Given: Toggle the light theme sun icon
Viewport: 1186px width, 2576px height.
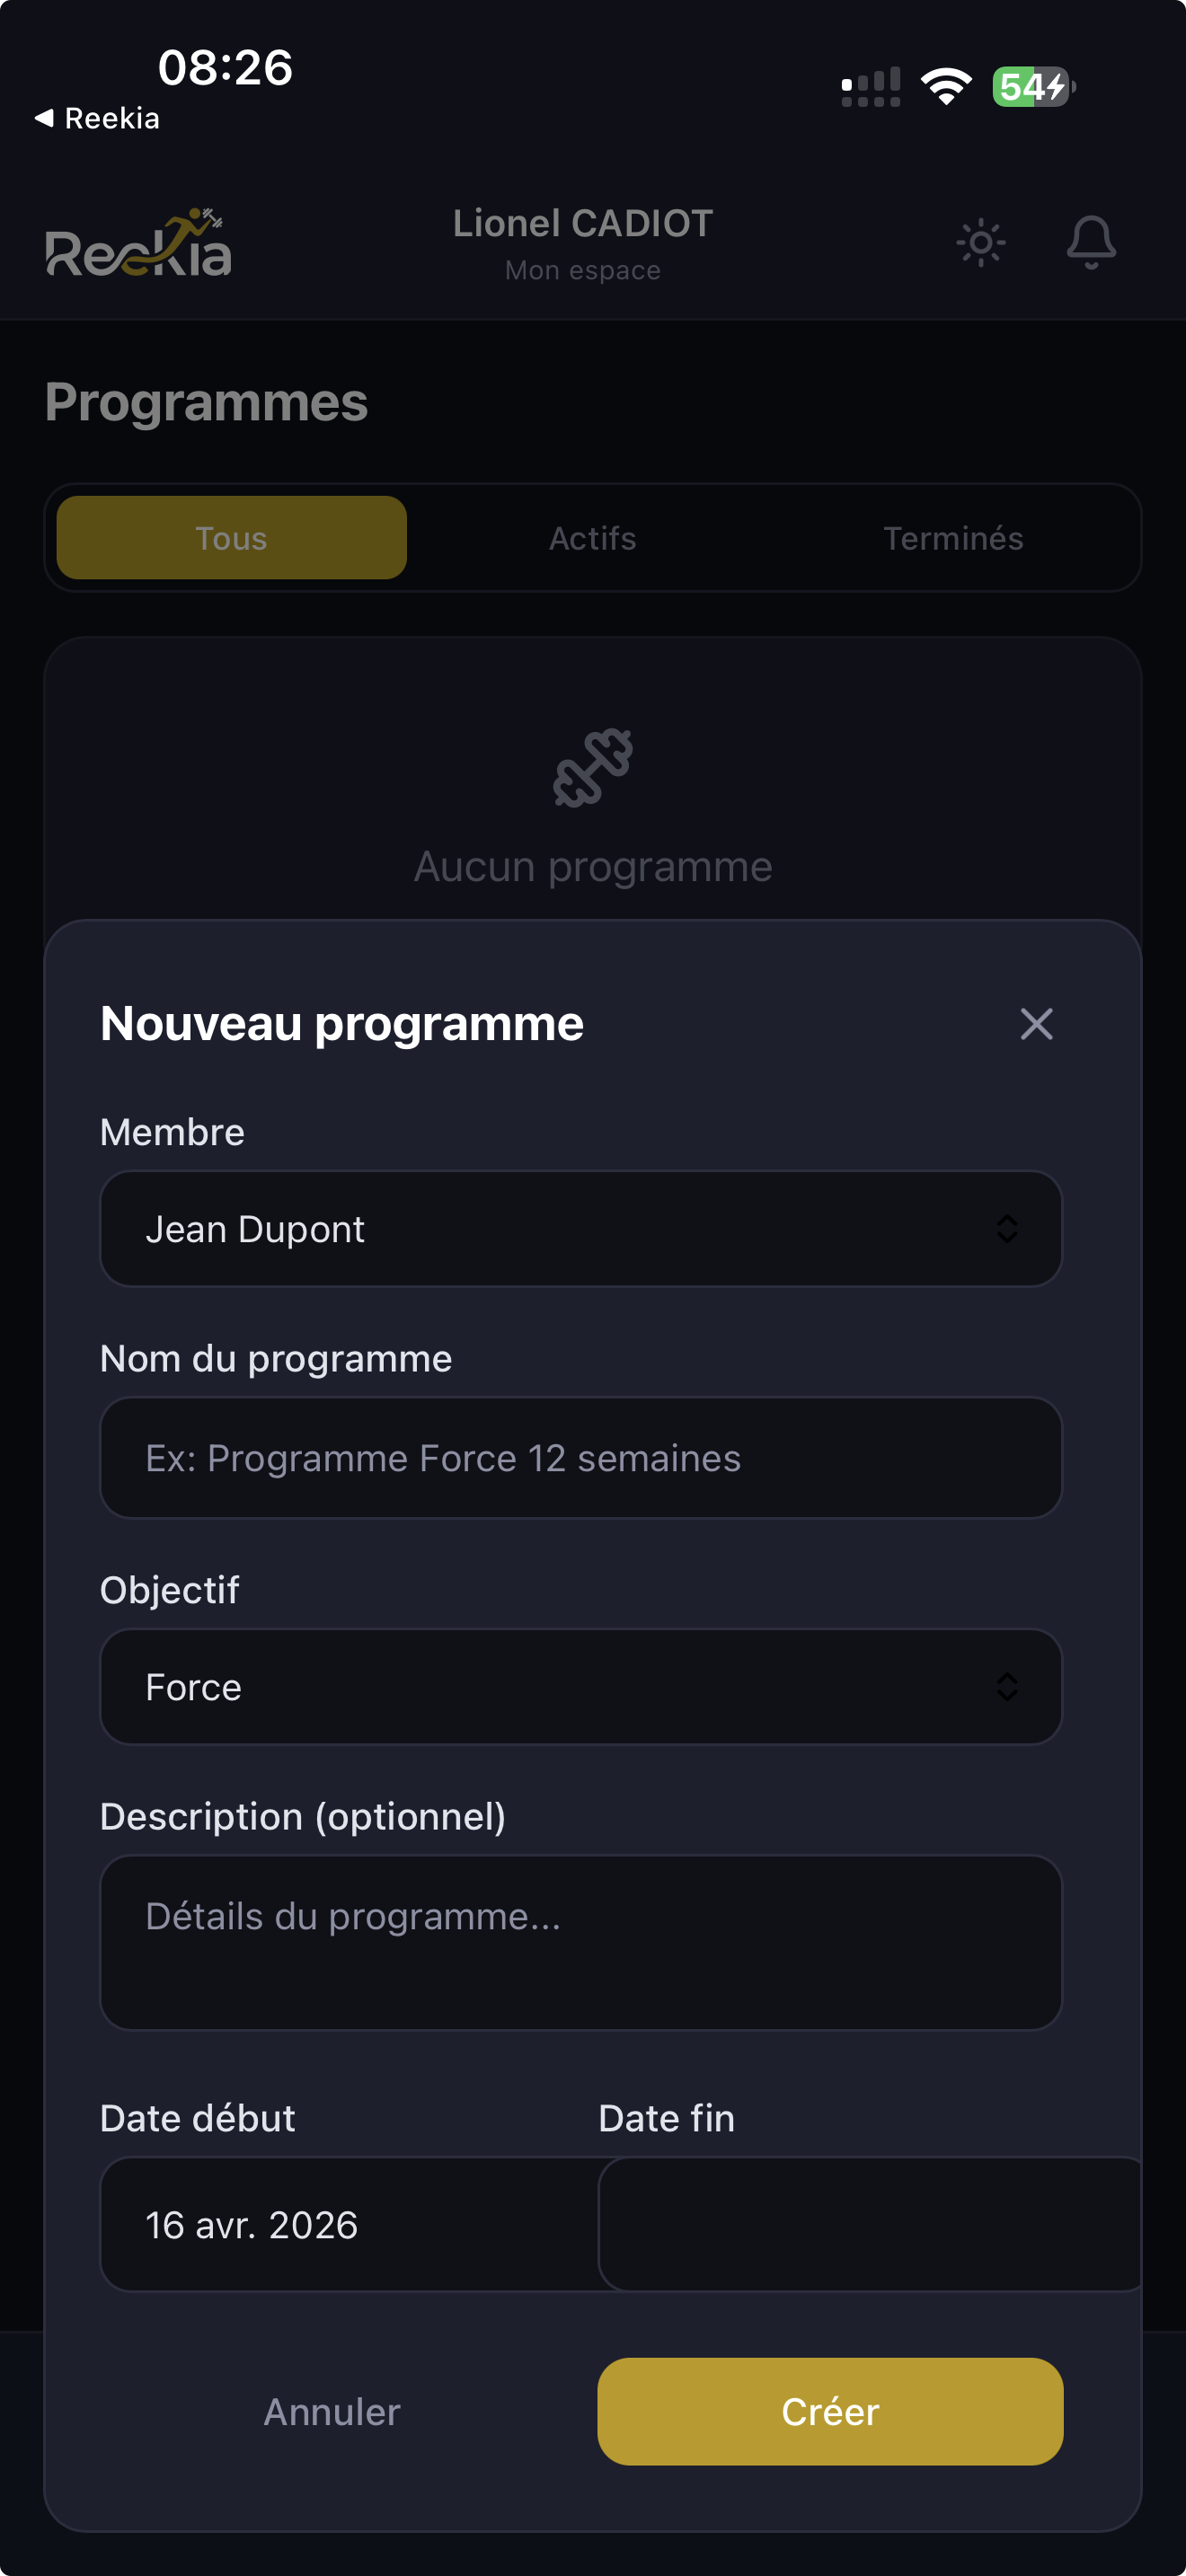Looking at the screenshot, I should (980, 242).
